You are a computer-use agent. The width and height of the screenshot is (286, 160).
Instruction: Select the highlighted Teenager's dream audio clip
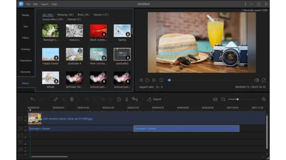186,128
